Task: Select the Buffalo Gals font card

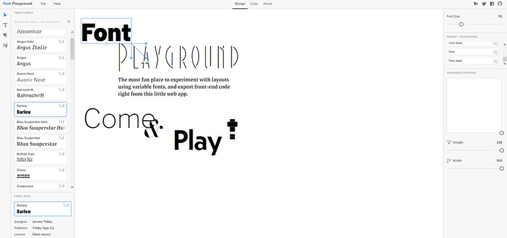Action: pos(41,157)
